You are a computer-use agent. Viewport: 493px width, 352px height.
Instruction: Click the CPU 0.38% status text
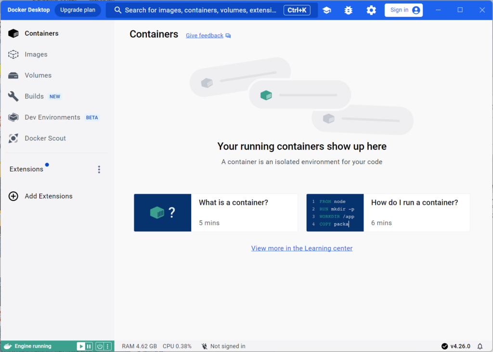pos(177,346)
